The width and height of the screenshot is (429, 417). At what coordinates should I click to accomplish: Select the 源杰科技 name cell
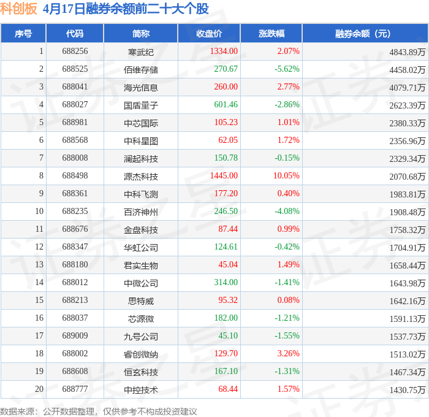[x=141, y=177]
